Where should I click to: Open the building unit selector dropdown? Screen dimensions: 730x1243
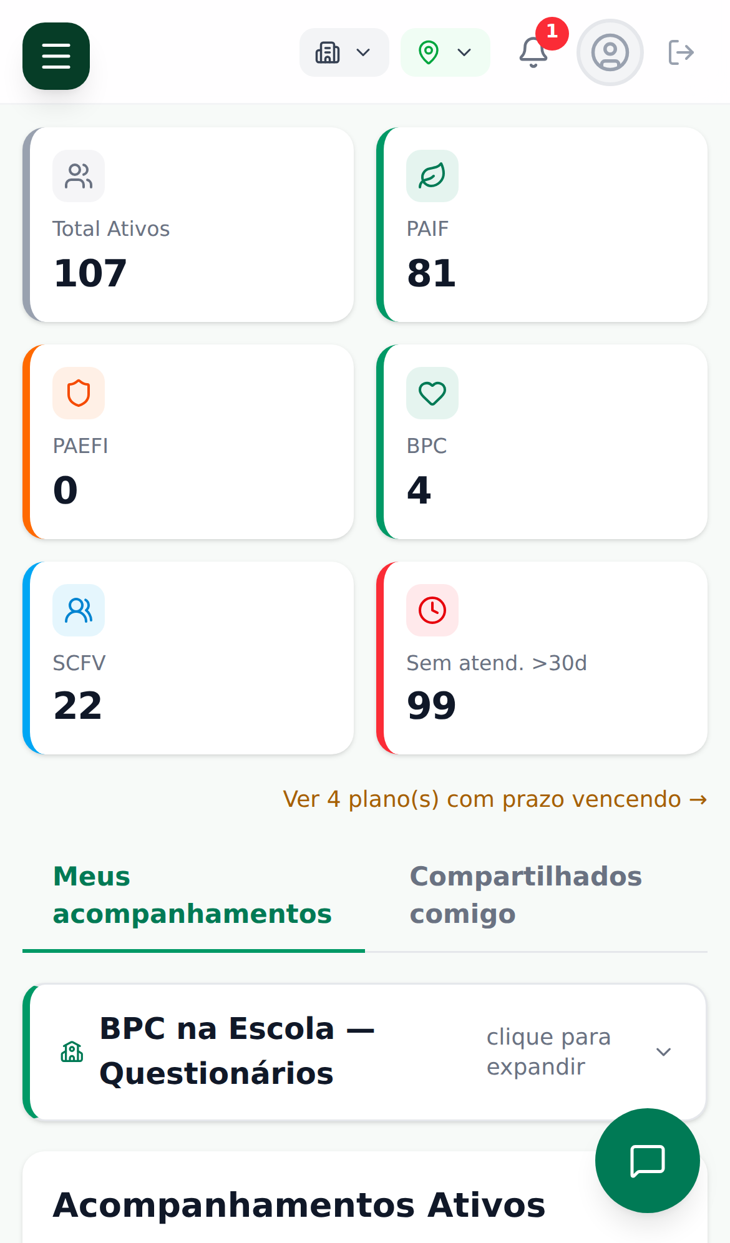coord(344,52)
